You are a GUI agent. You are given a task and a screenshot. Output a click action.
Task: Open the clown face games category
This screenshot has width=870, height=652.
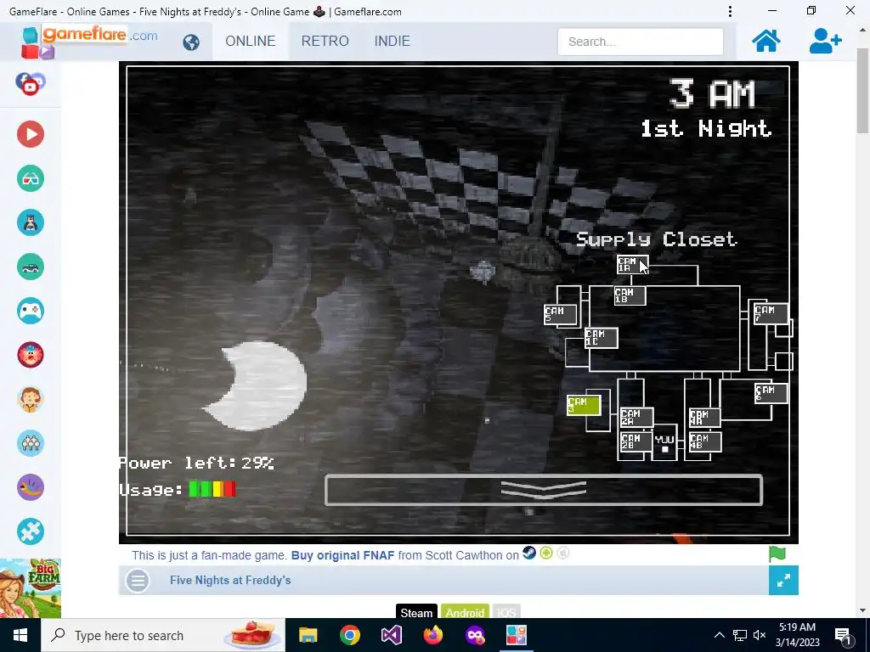point(31,355)
